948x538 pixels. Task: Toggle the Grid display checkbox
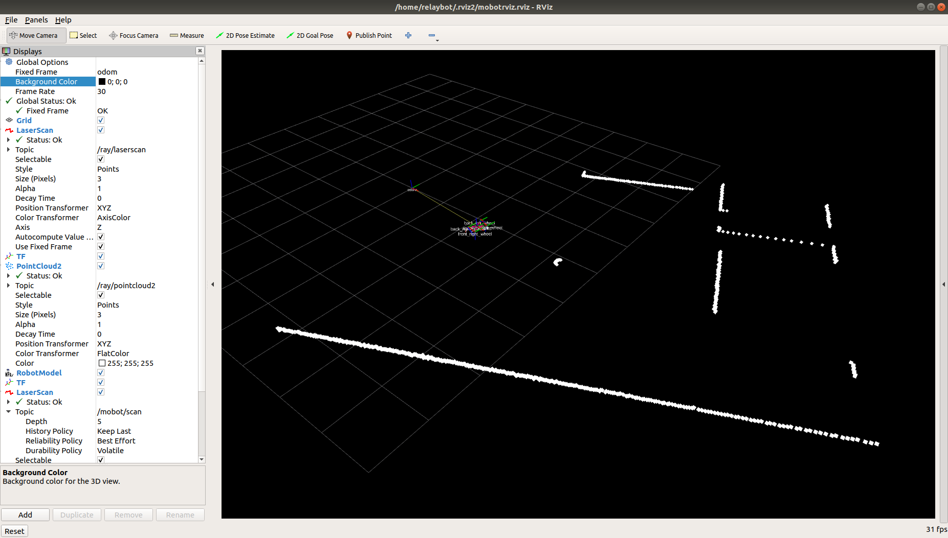coord(101,120)
